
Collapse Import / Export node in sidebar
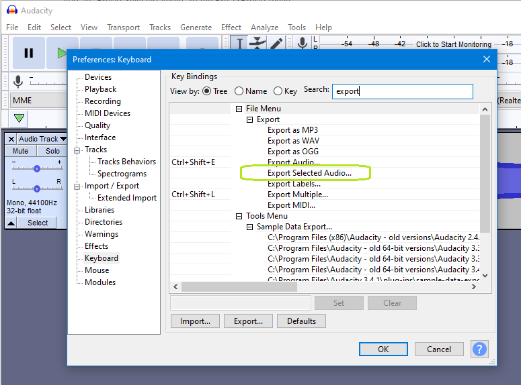point(77,186)
